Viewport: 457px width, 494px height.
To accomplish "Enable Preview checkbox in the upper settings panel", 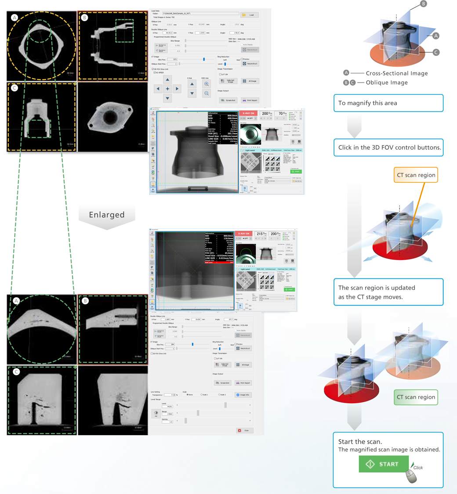I will (242, 59).
